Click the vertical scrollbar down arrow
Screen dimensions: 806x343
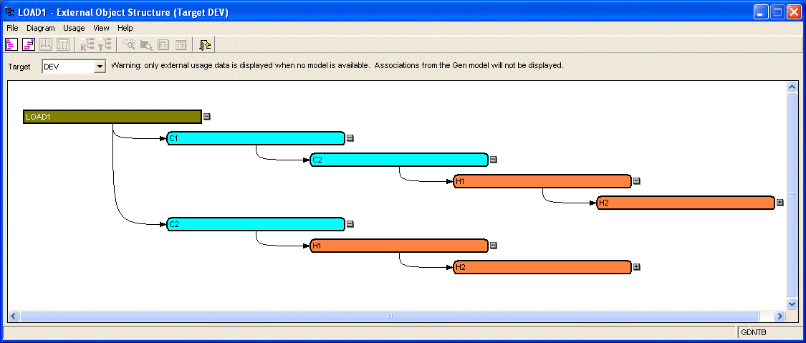click(792, 304)
